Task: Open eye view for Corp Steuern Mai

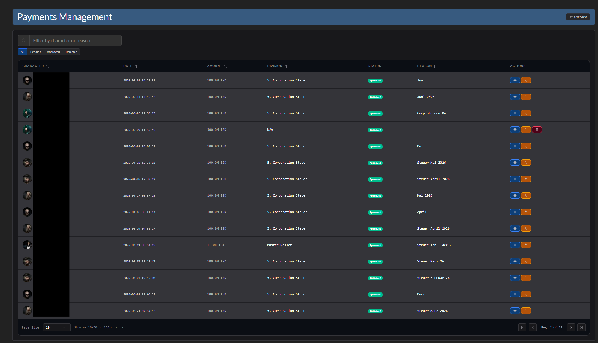Action: click(x=515, y=113)
